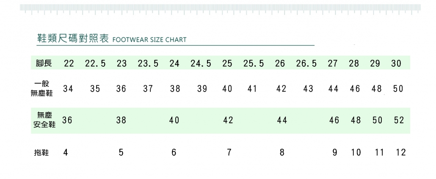This screenshot has width=436, height=179.
Task: Click foot length value 30
Action: 396,64
